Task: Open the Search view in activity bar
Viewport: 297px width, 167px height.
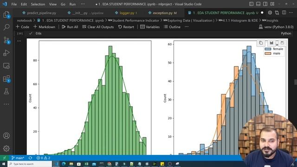Action: pos(6,27)
